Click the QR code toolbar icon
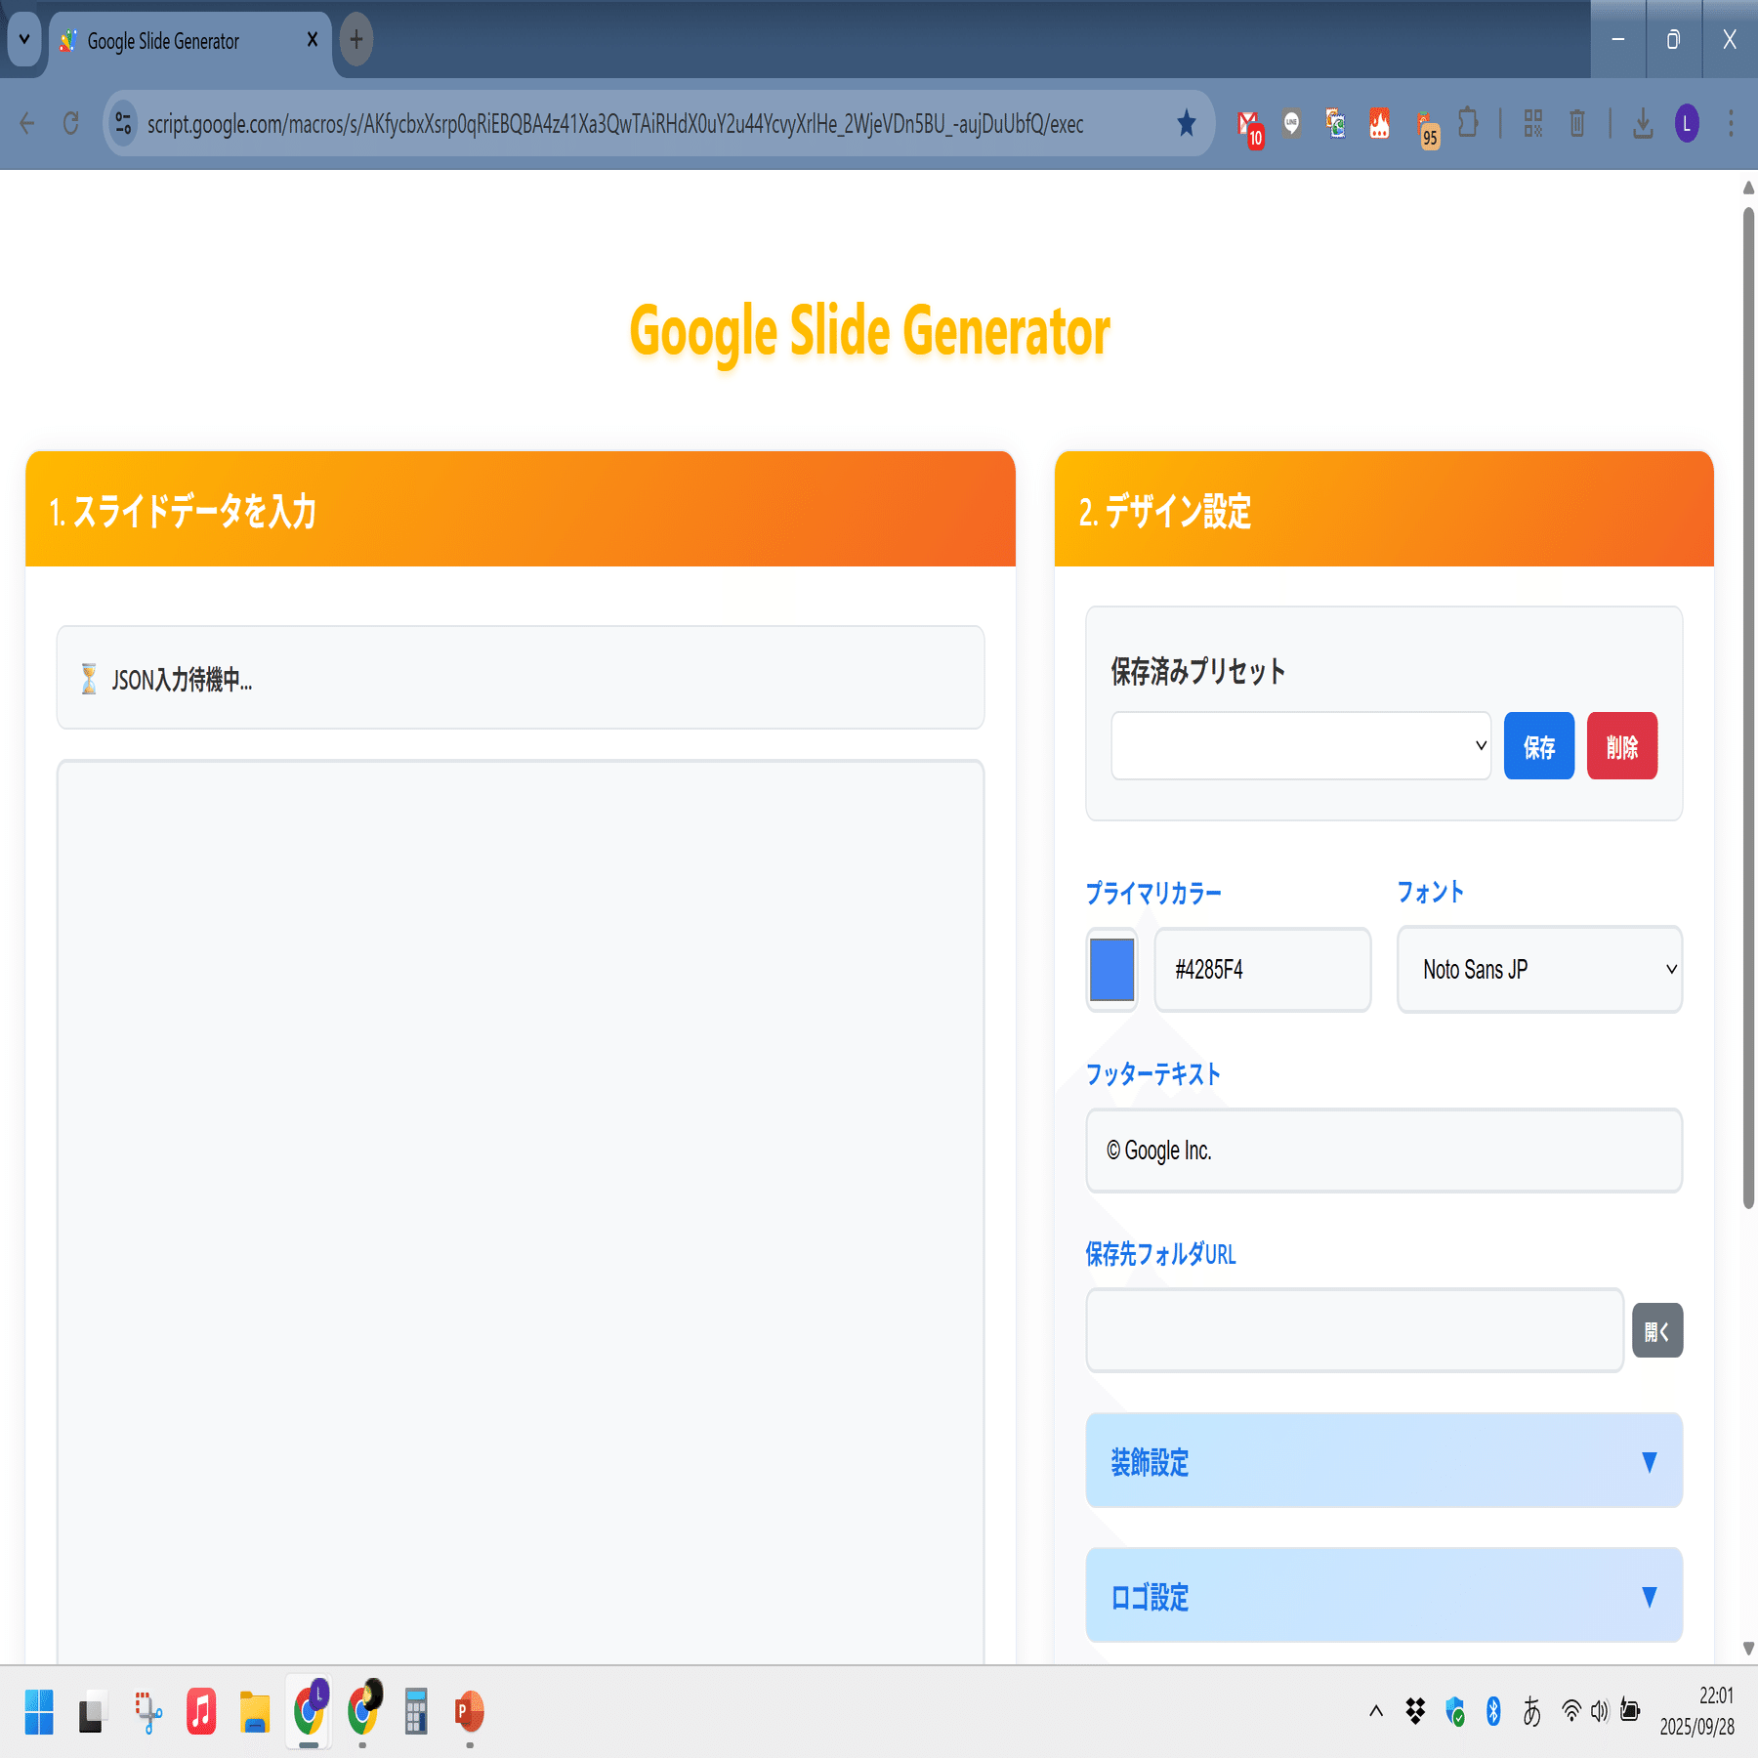The height and width of the screenshot is (1758, 1758). 1533,123
